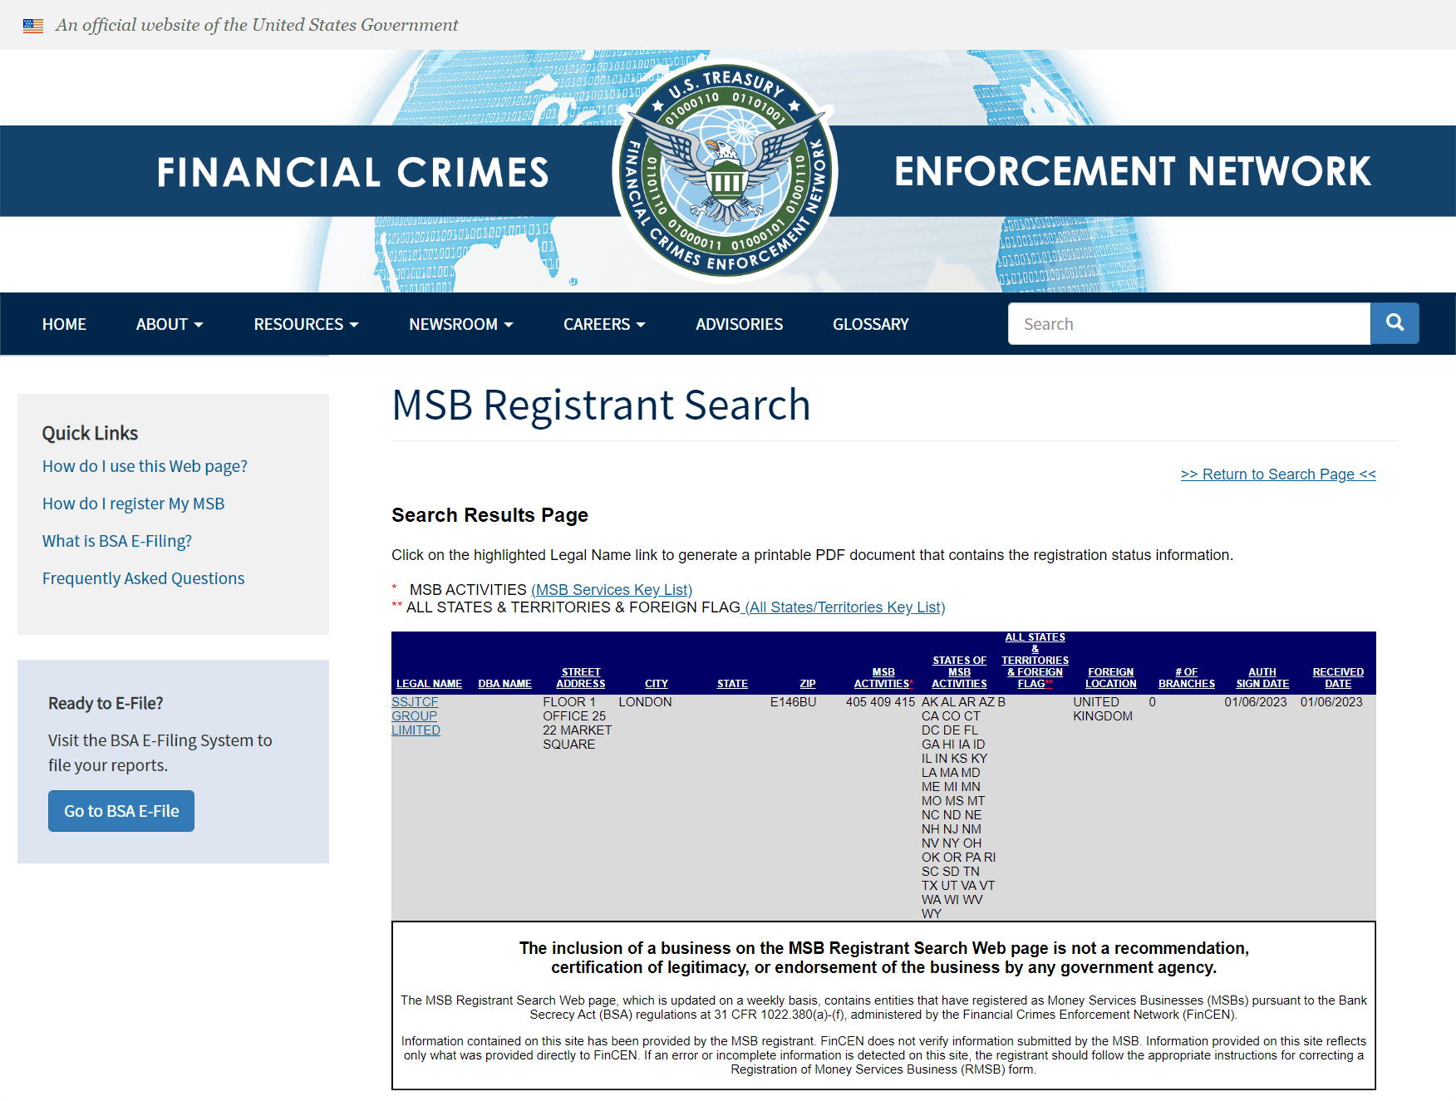Click the 'Ready to E-File?' heading
The width and height of the screenshot is (1456, 1101).
(106, 703)
